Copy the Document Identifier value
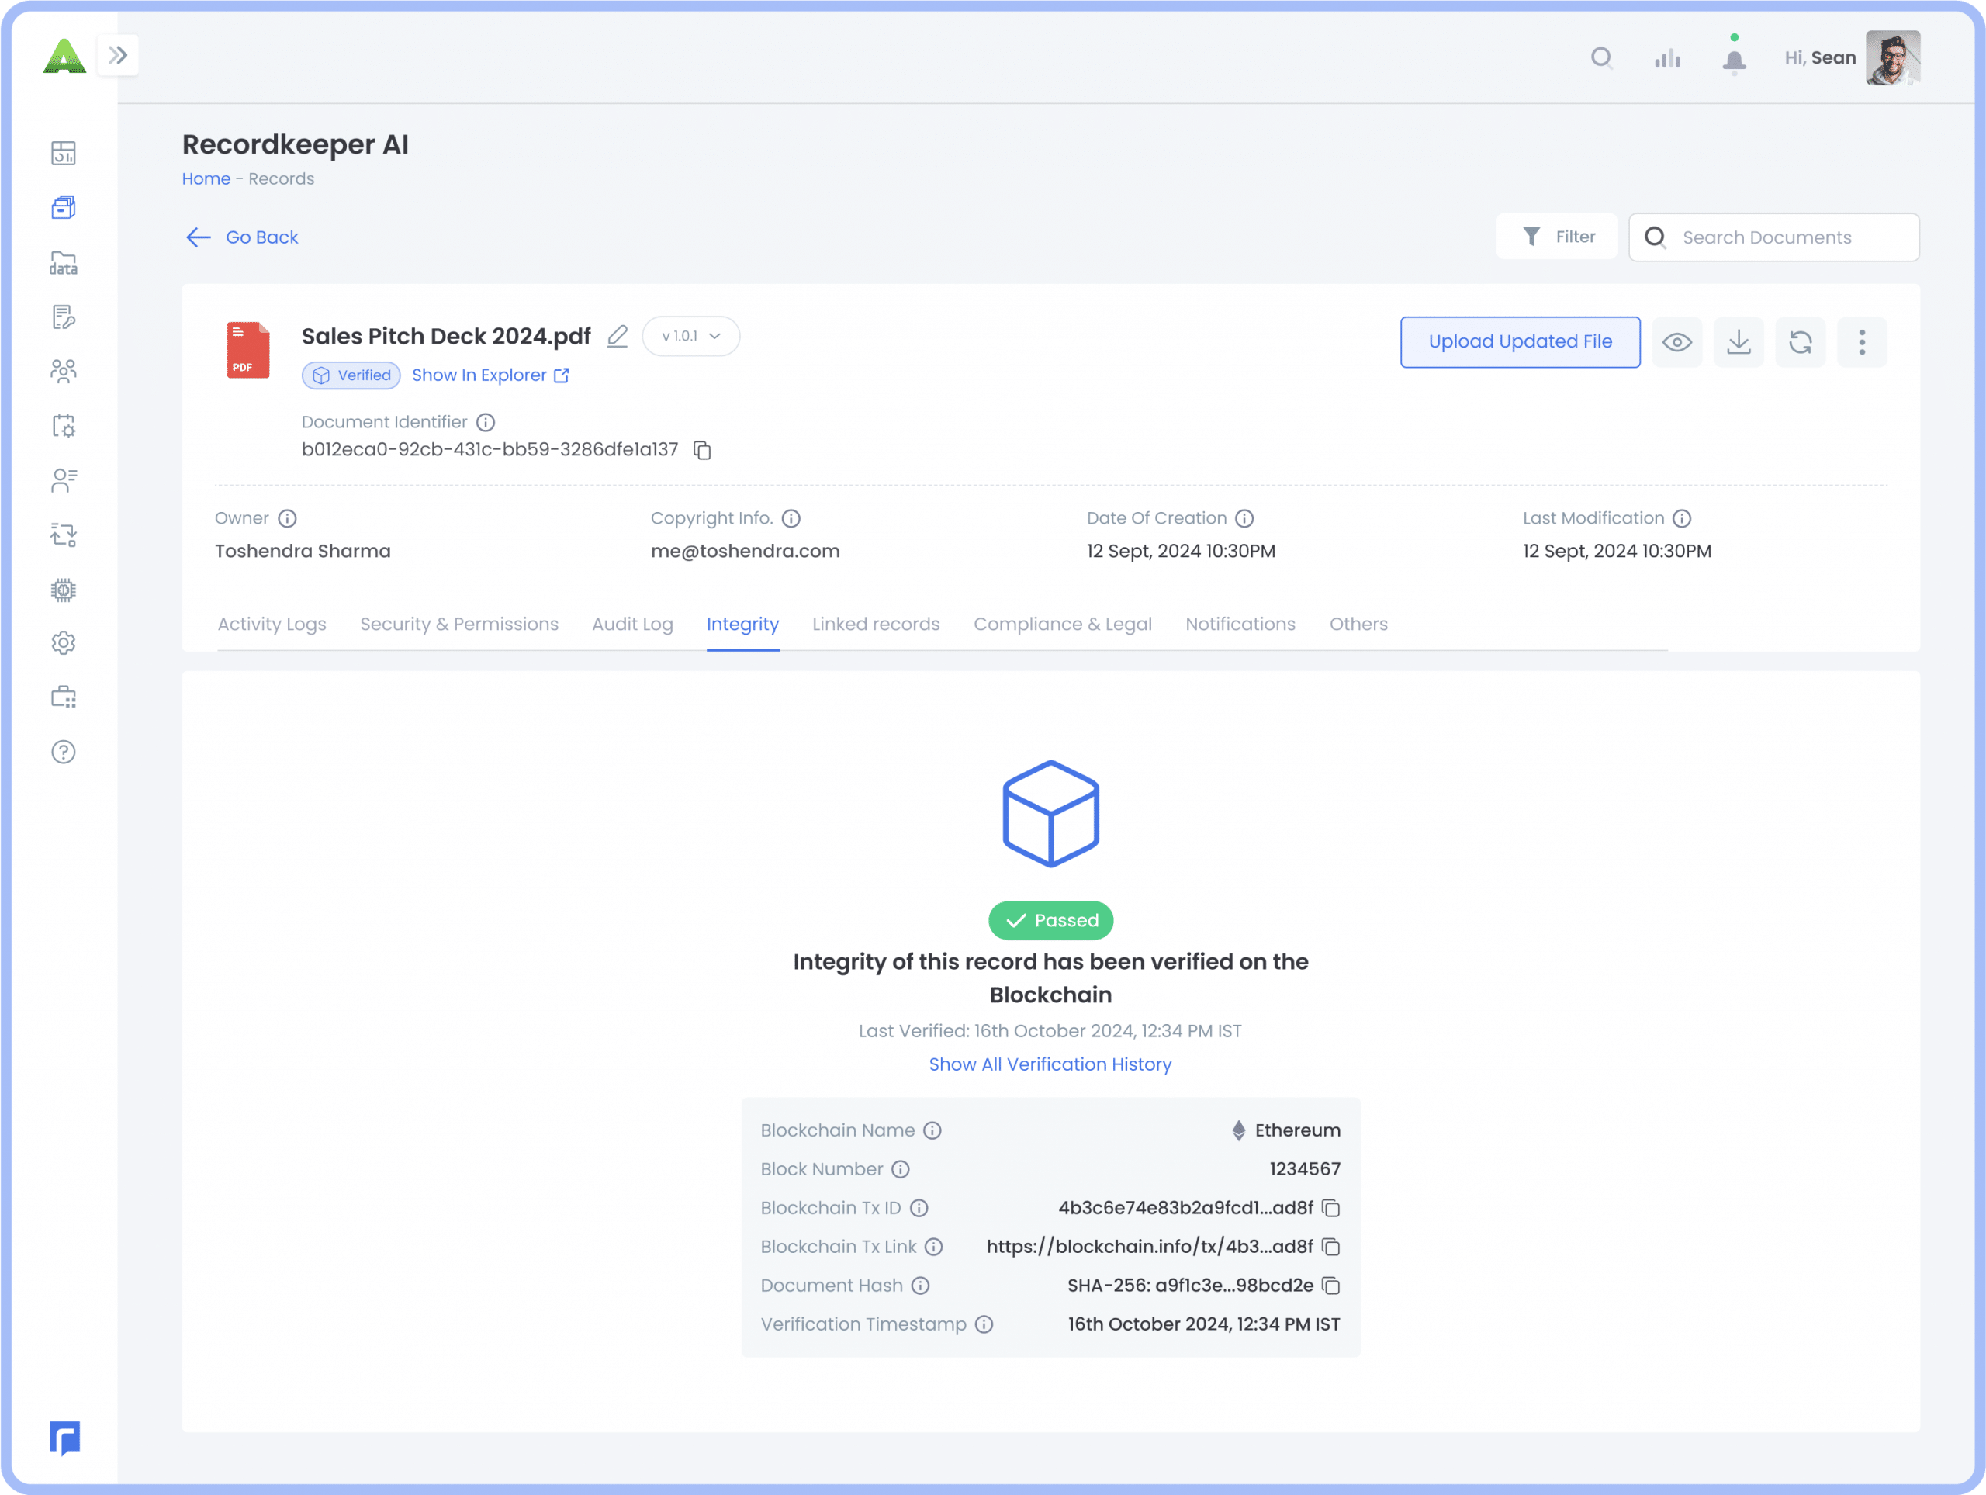 click(x=702, y=450)
